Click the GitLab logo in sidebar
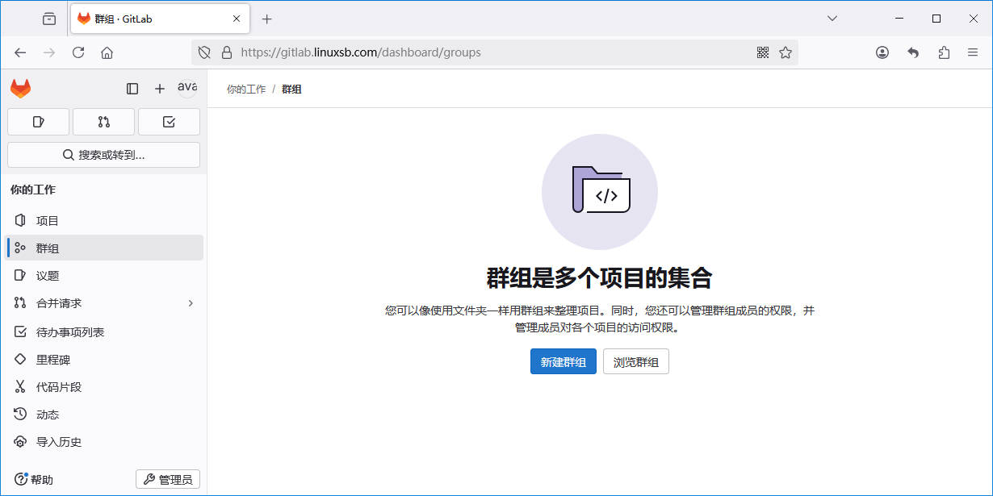 (x=20, y=89)
